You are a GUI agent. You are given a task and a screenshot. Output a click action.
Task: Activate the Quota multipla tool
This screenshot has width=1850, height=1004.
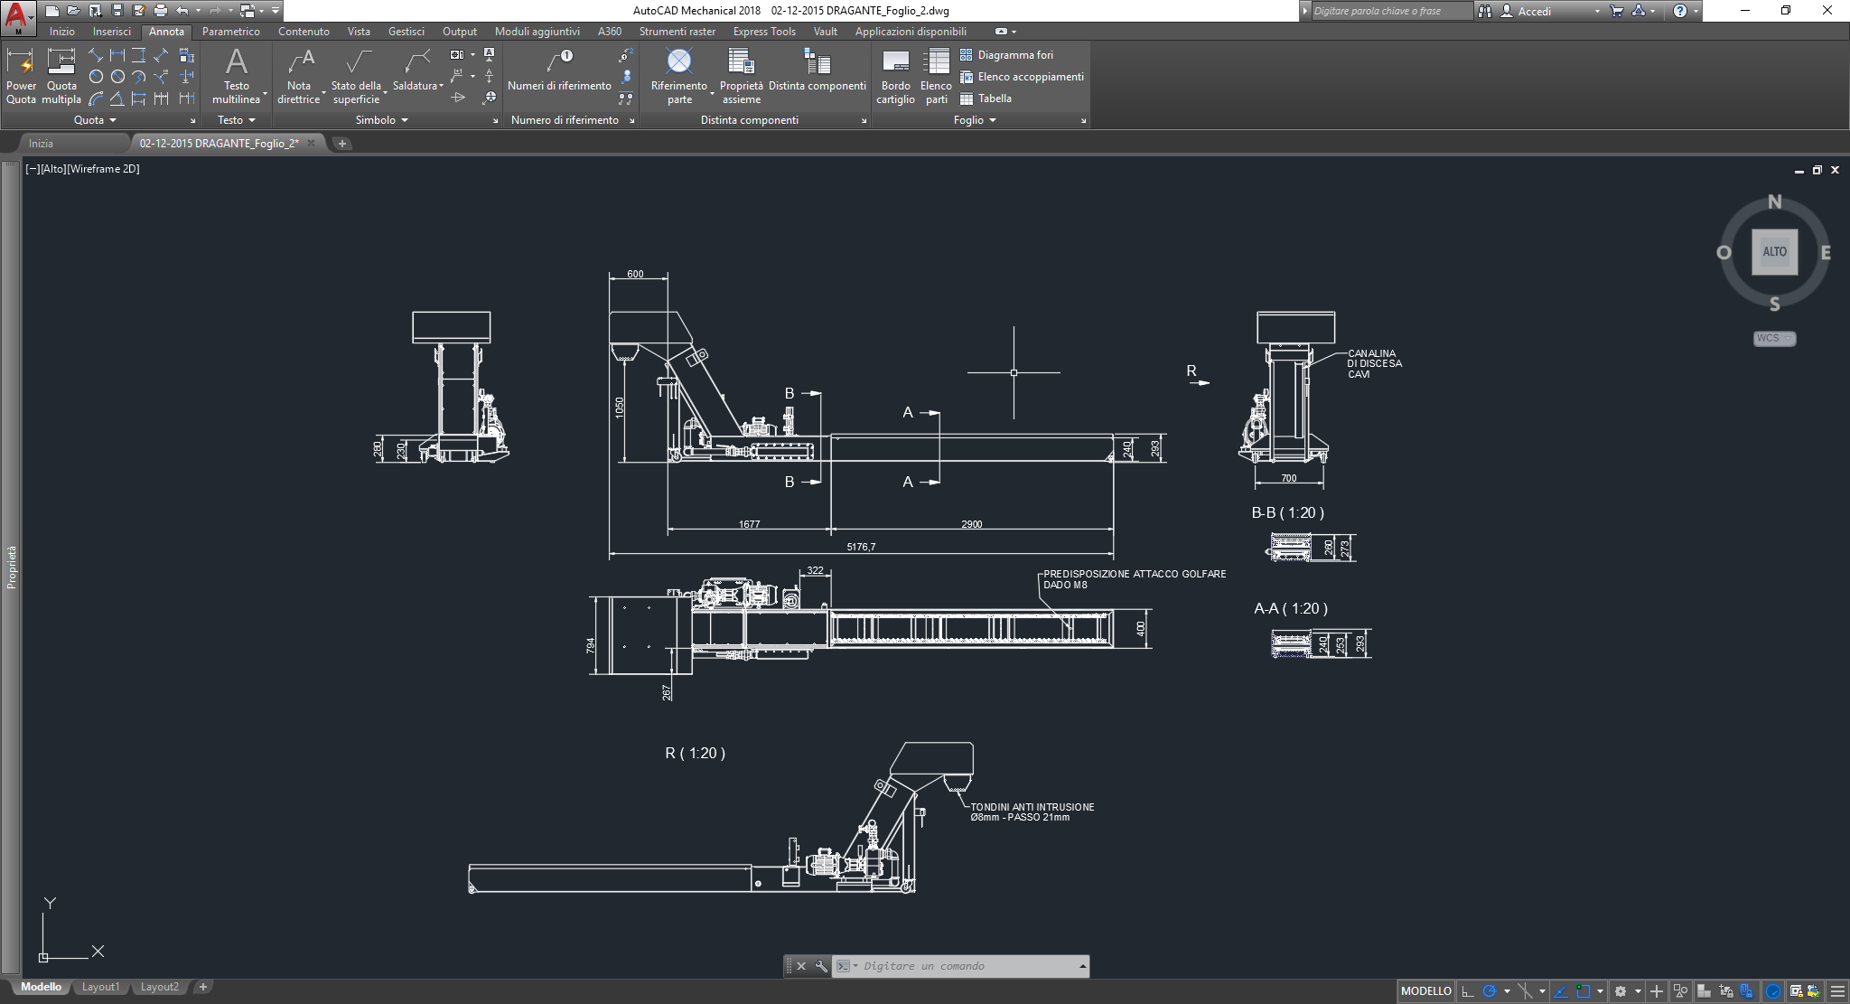point(61,74)
